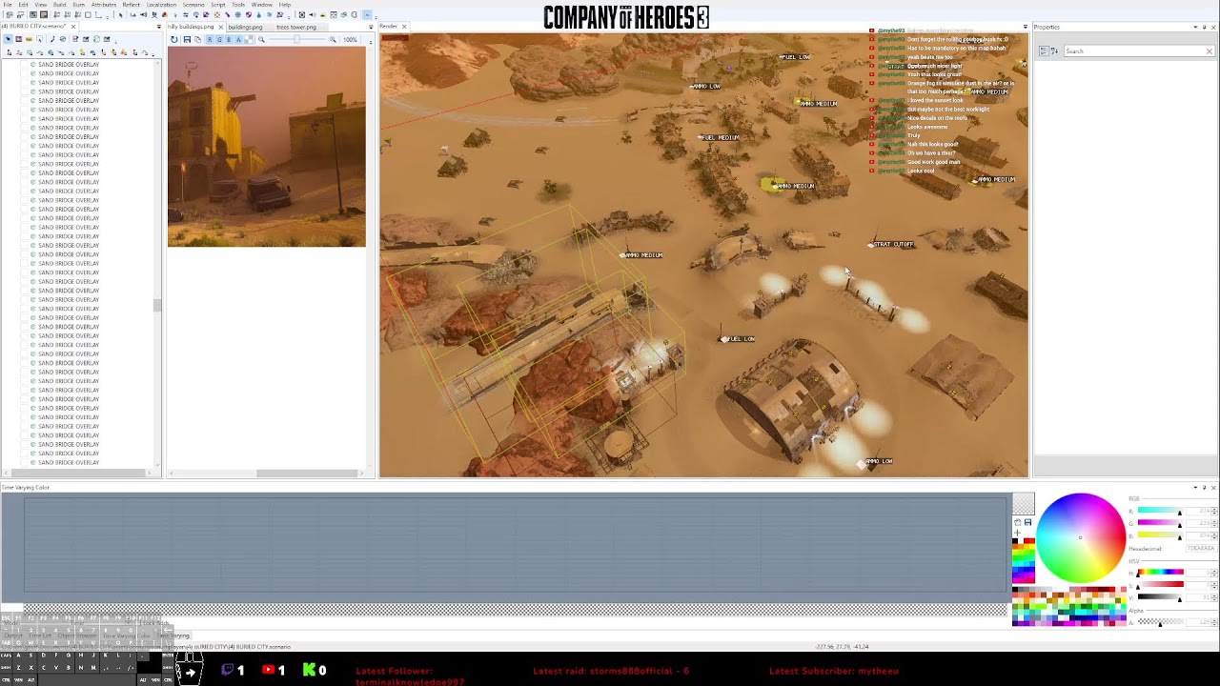Click the Hexadecimal color field

click(1201, 549)
